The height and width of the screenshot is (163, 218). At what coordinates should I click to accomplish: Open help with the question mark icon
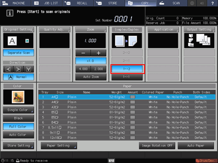pos(213,3)
